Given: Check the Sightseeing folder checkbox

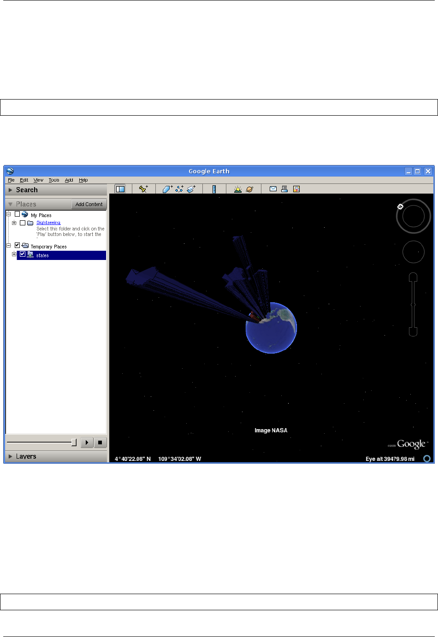Looking at the screenshot, I should [22, 223].
